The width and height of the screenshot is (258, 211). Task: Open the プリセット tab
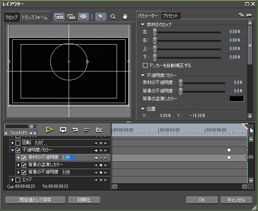[170, 16]
